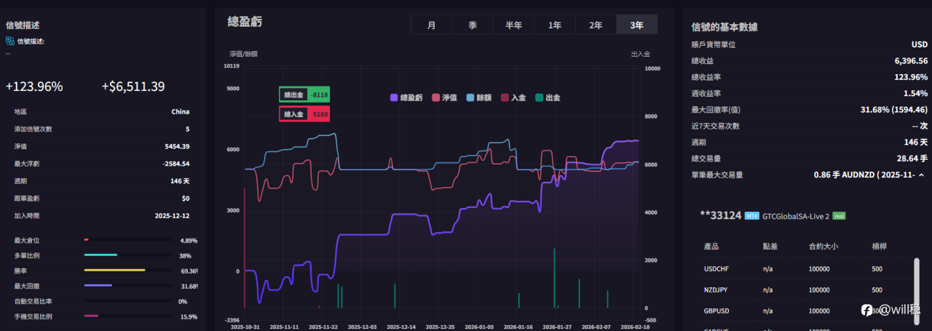Select the 月 time range tab
This screenshot has width=932, height=331.
pyautogui.click(x=432, y=25)
